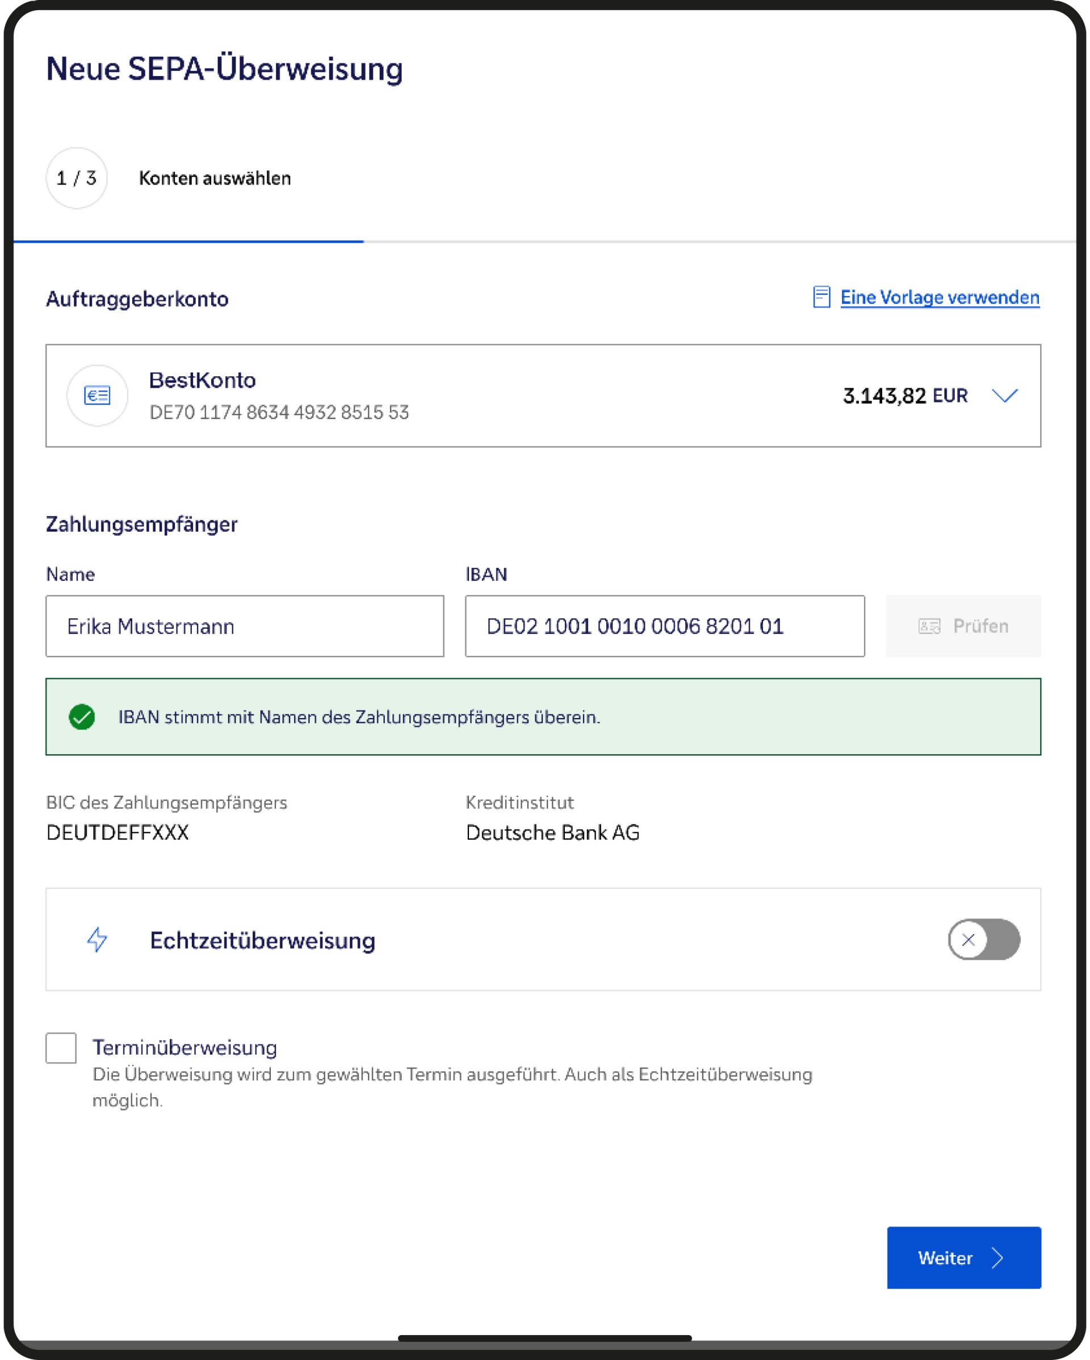Click the 3.143,82 EUR balance amount
Image resolution: width=1090 pixels, height=1360 pixels.
904,396
